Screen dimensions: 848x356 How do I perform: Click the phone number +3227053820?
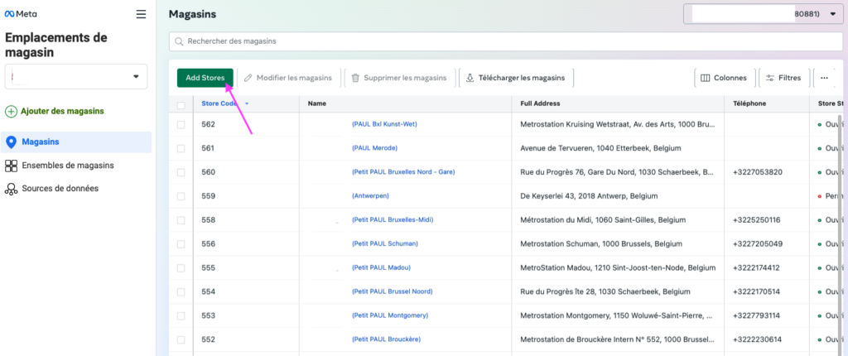[x=757, y=172]
